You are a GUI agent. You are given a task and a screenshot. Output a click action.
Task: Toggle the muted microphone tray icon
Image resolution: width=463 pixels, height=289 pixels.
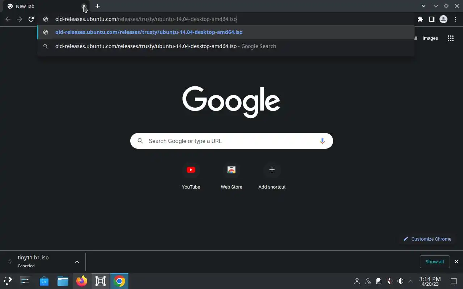tap(389, 281)
